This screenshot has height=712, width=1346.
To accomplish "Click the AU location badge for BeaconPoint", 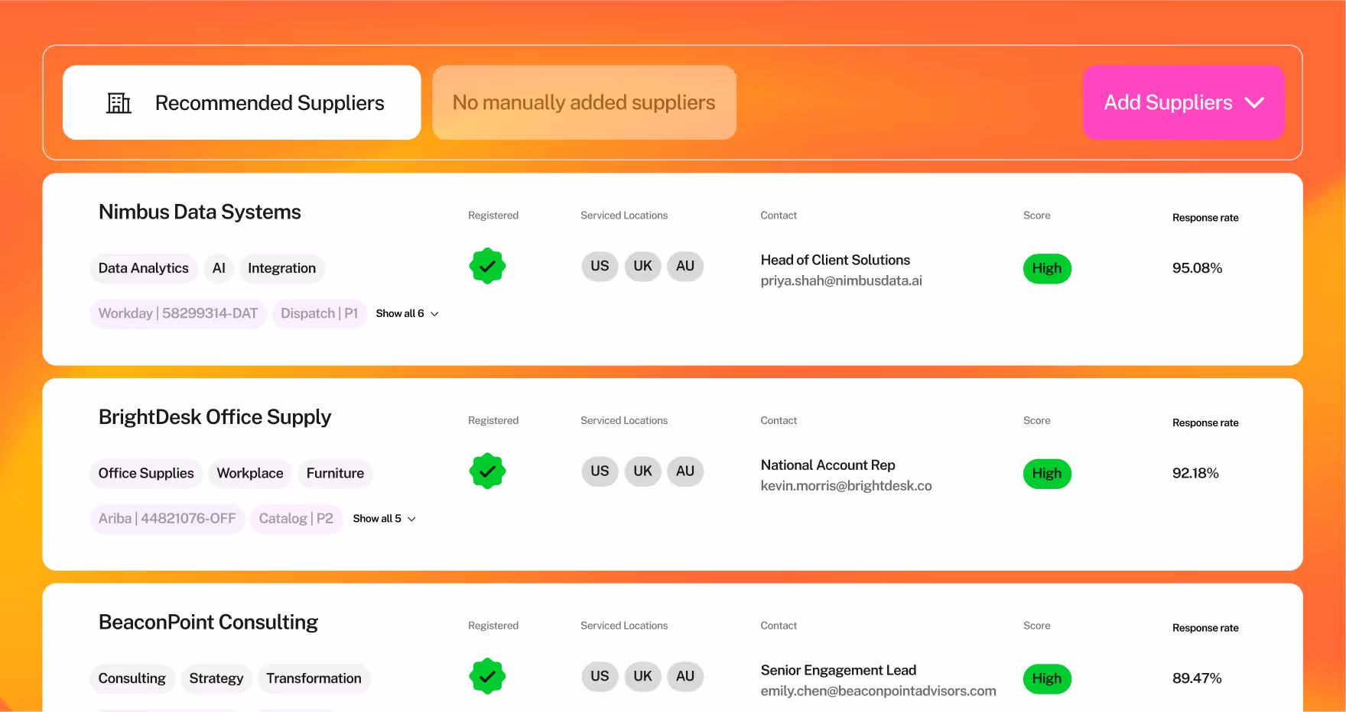I will tap(685, 676).
